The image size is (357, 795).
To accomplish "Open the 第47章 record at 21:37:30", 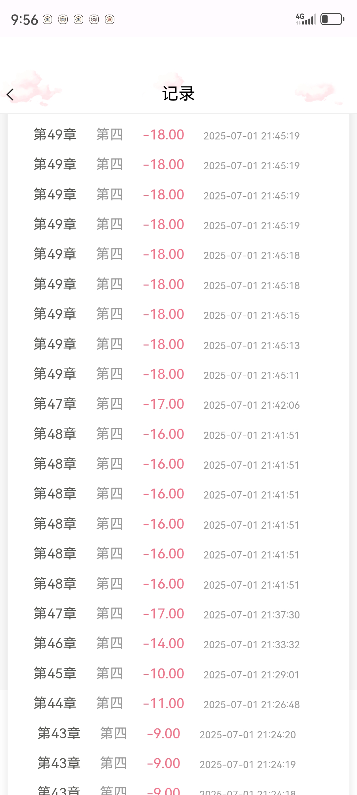I will (x=178, y=614).
